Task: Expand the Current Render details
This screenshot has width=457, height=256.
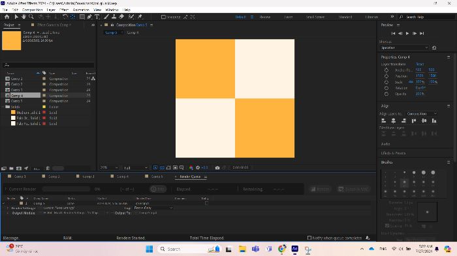Action: (x=5, y=189)
